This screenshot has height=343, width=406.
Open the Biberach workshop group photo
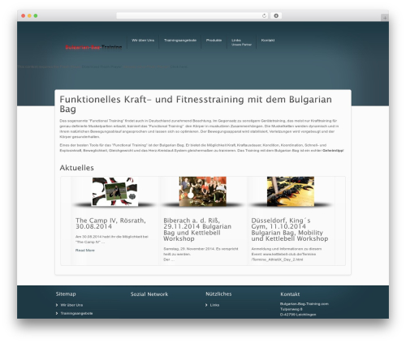pos(203,191)
